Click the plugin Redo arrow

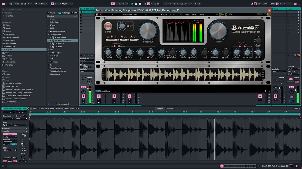click(x=166, y=14)
